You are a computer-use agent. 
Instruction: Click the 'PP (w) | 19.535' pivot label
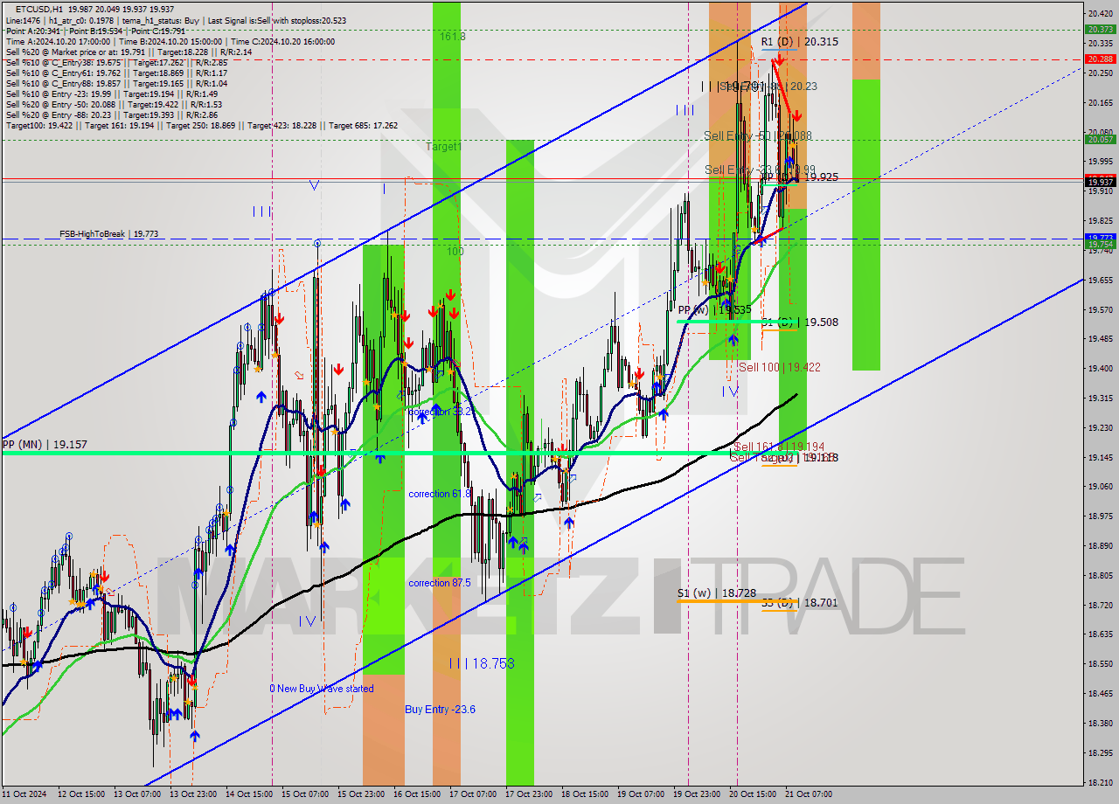714,309
